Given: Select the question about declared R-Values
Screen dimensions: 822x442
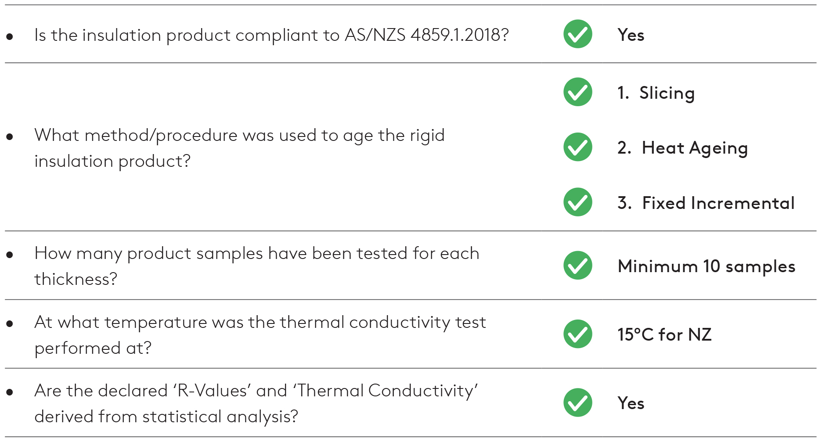Looking at the screenshot, I should pyautogui.click(x=256, y=403).
